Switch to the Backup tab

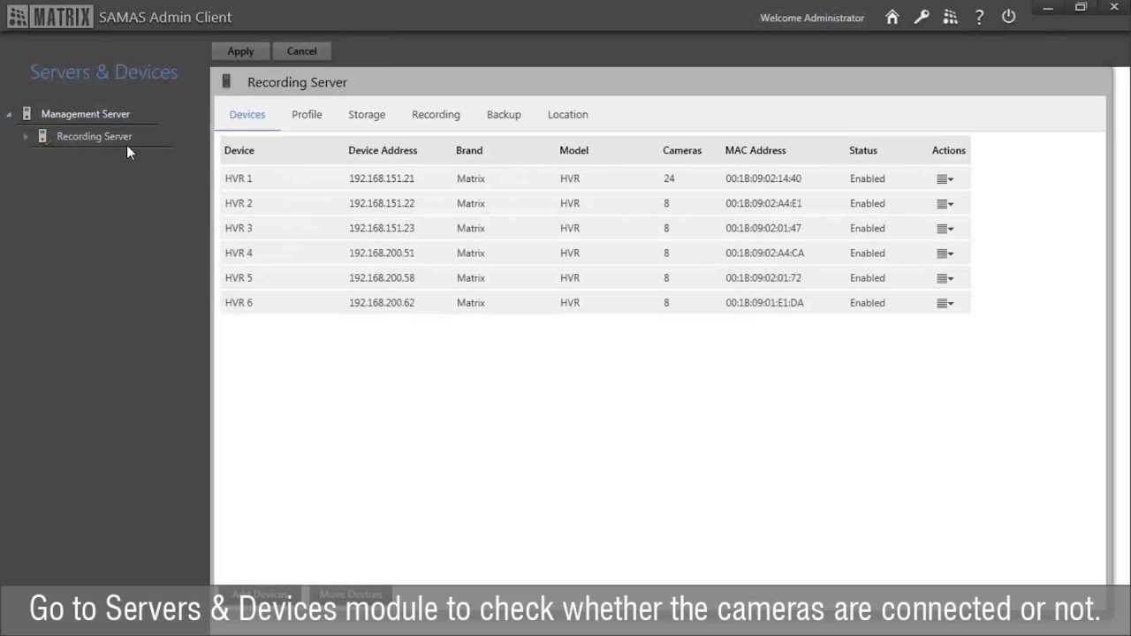[504, 115]
